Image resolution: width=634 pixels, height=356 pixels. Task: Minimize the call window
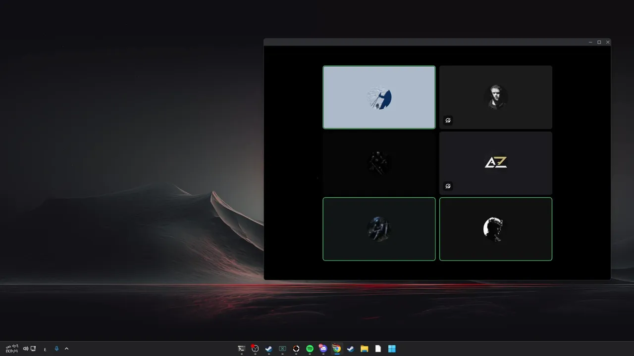590,42
